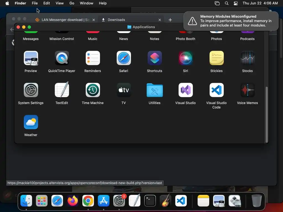Open Spotlight search in menu bar

(x=227, y=3)
